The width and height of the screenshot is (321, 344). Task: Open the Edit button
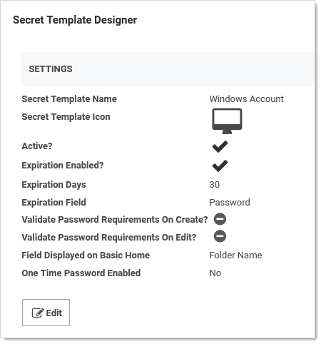46,313
